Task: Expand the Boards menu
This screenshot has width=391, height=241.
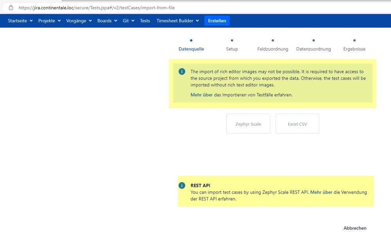Action: 107,21
